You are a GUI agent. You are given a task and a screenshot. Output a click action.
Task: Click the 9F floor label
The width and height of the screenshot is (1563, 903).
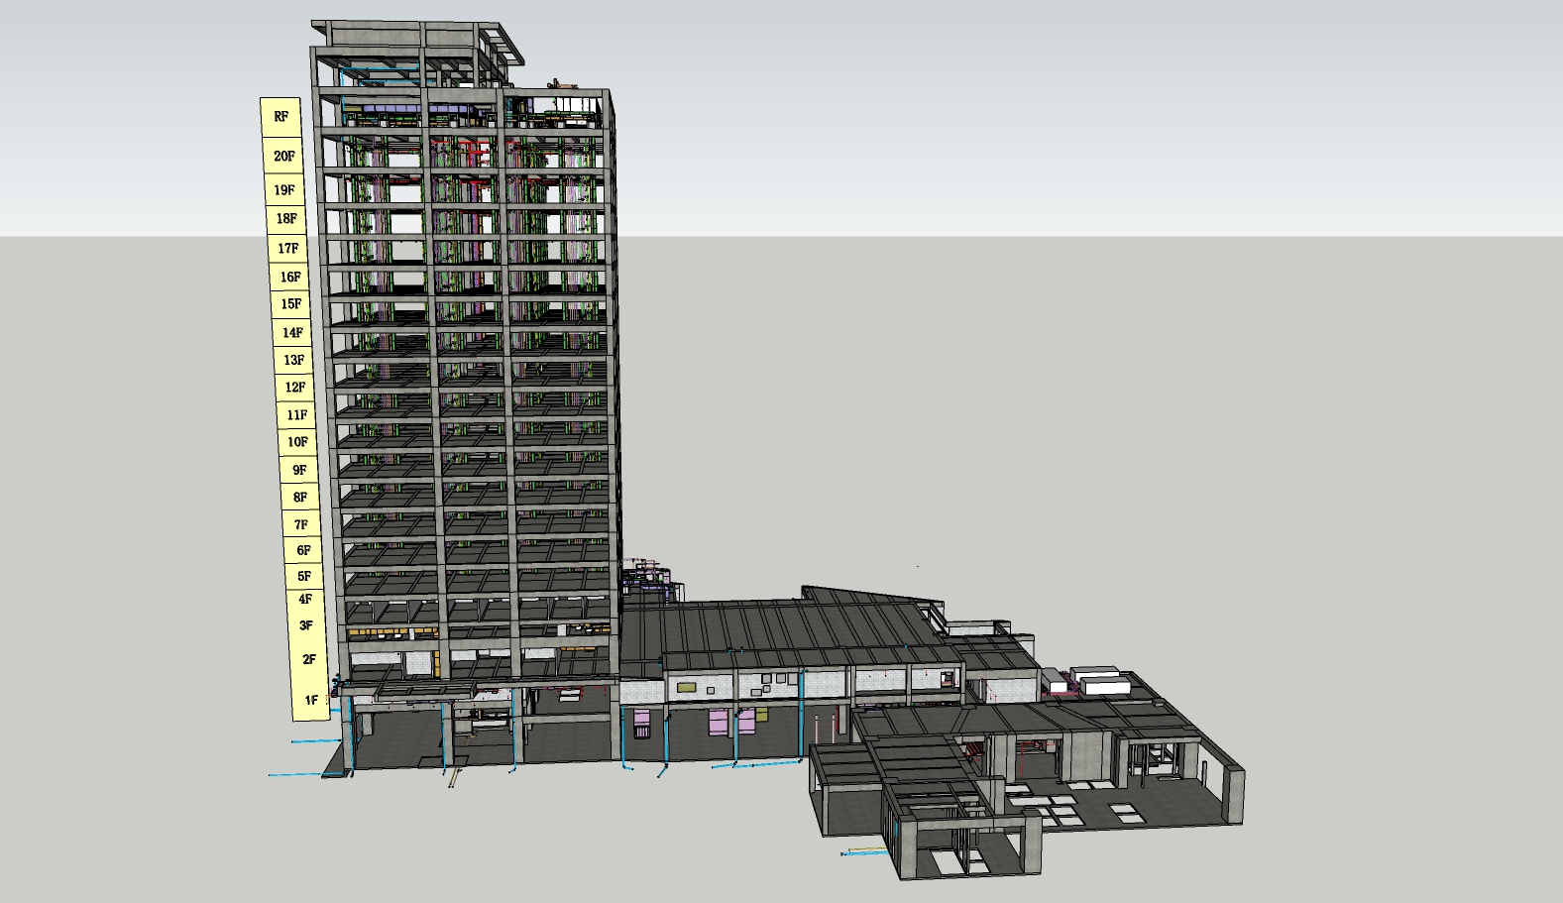(299, 470)
